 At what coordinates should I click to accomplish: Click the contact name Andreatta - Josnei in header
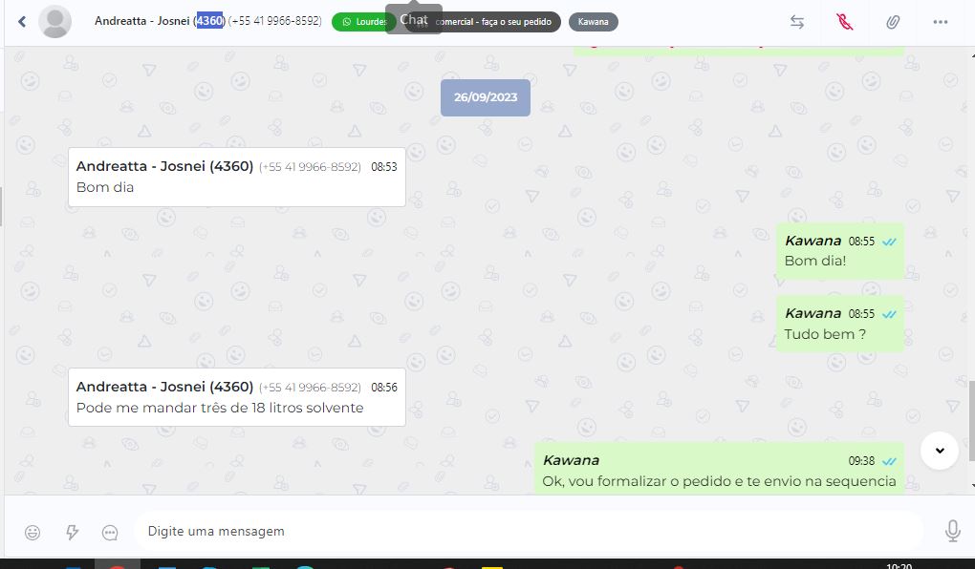pos(143,21)
